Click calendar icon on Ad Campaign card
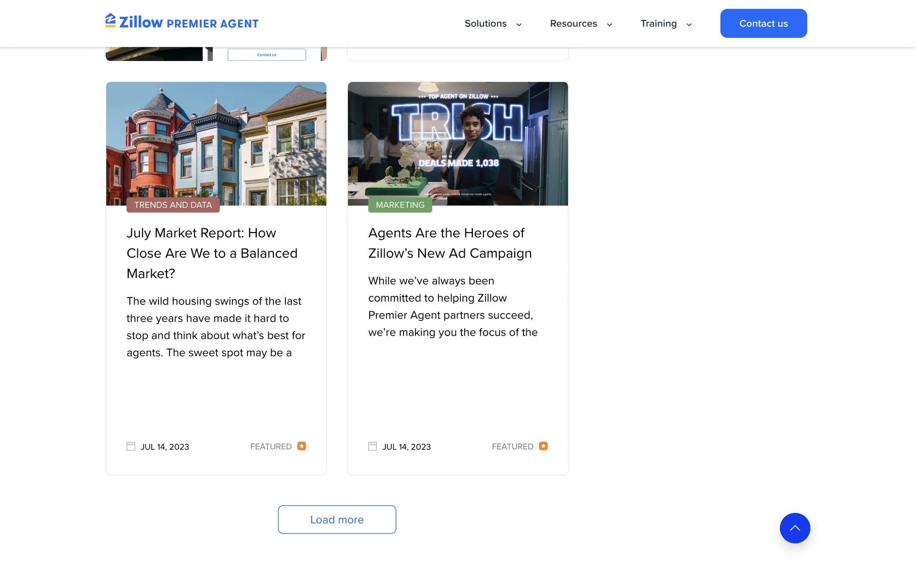Image resolution: width=916 pixels, height=572 pixels. click(x=373, y=447)
